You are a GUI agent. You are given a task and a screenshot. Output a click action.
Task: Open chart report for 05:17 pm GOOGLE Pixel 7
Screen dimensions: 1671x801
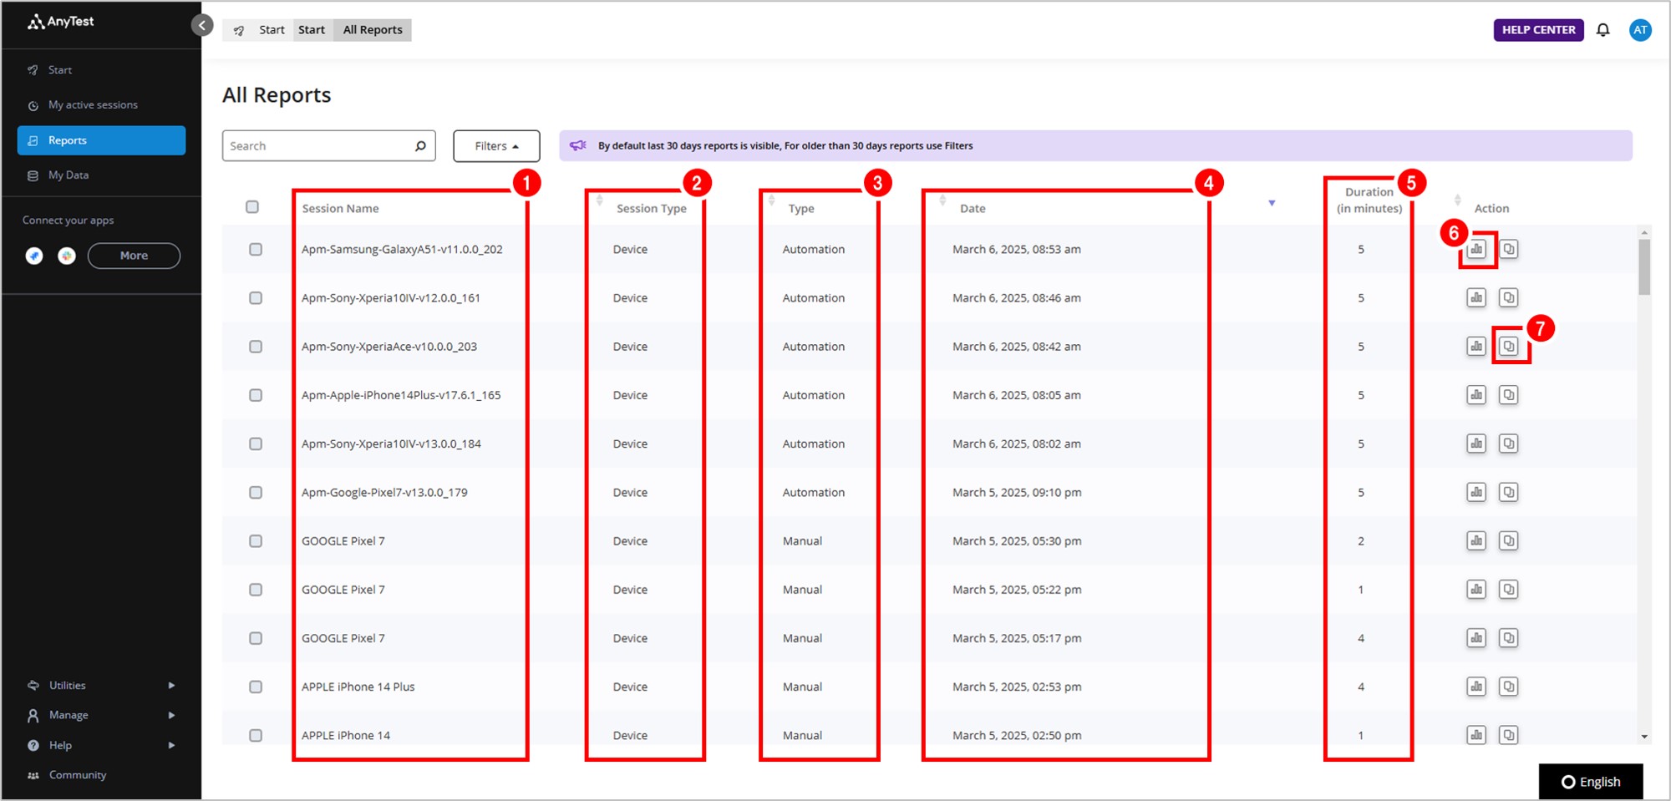pos(1476,637)
